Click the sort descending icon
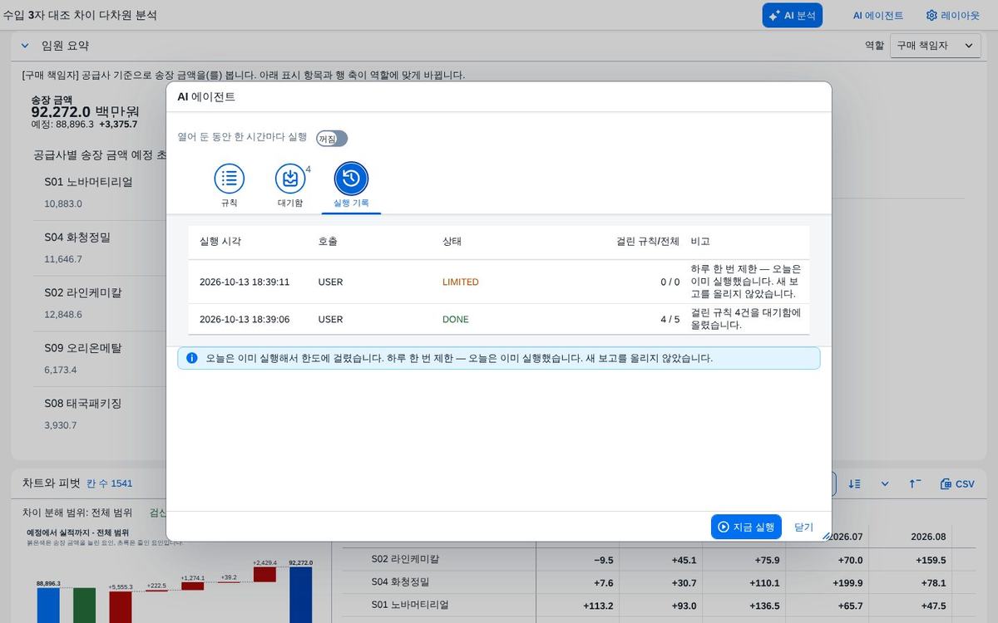998x623 pixels. coord(854,483)
